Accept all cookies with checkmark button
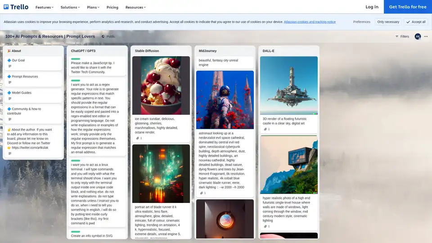The image size is (432, 243). click(x=415, y=22)
